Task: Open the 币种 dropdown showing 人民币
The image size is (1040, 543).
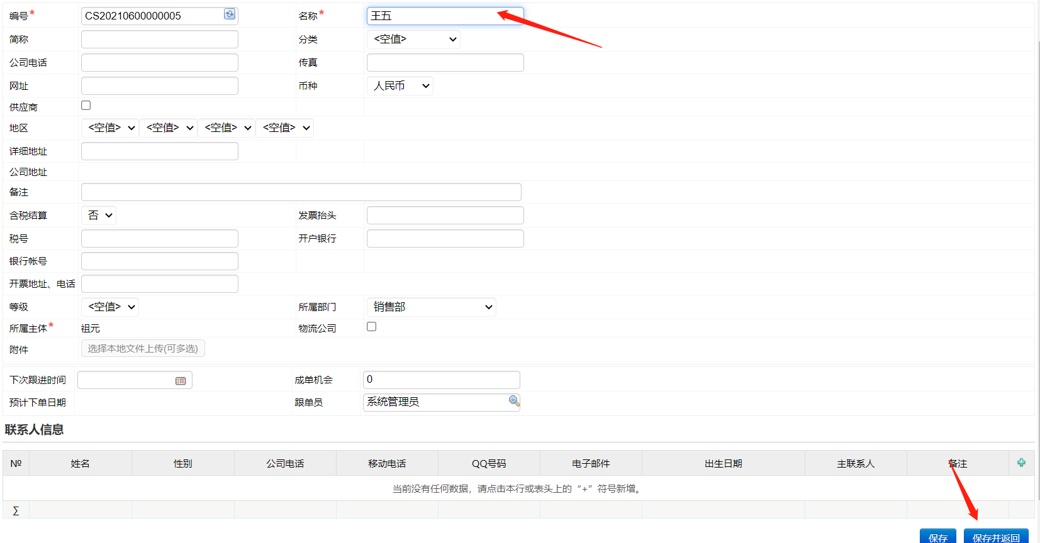Action: tap(400, 85)
